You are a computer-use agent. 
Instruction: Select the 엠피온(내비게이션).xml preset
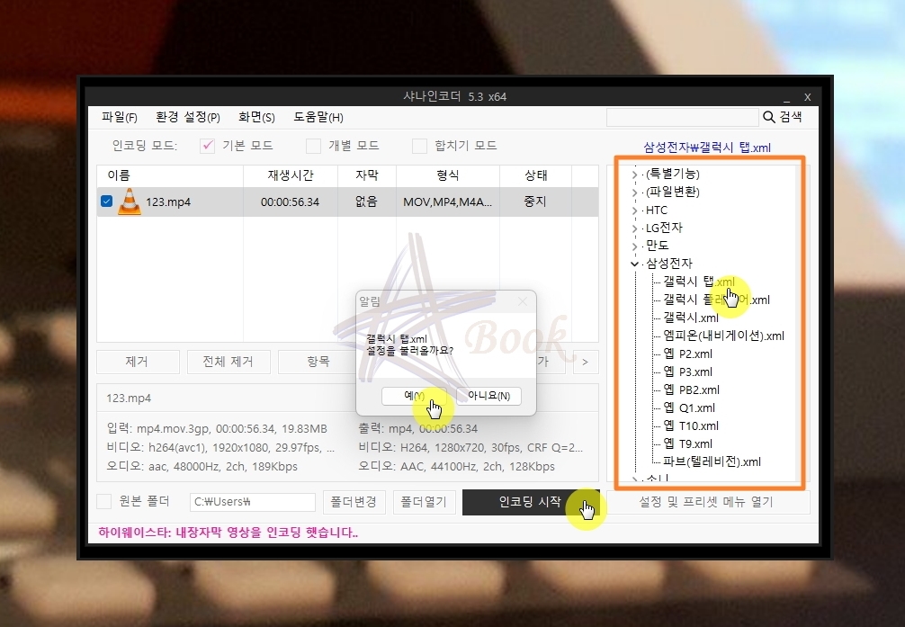coord(724,336)
